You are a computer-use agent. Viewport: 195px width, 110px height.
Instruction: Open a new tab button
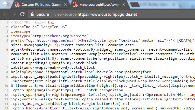[x=135, y=5]
